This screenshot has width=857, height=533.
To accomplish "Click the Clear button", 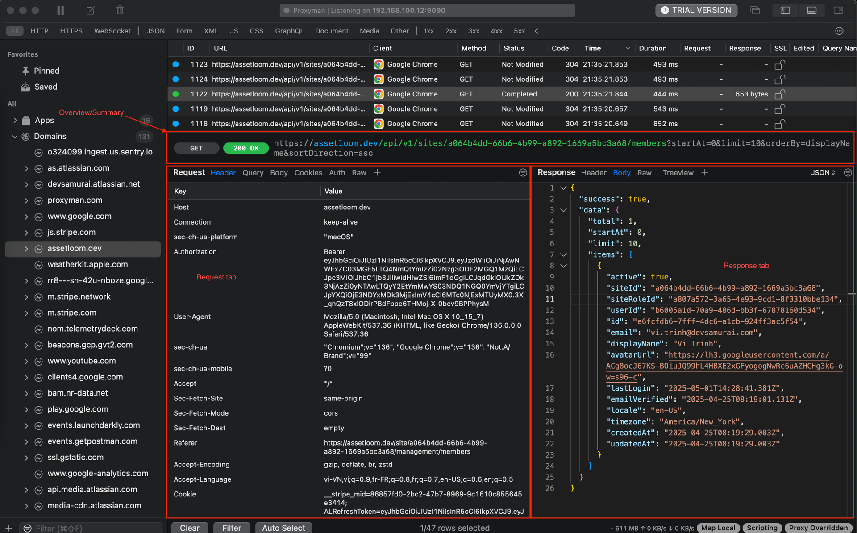I will [x=190, y=528].
